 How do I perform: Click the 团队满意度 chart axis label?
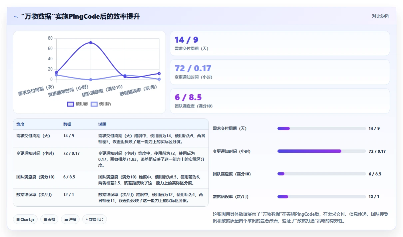coord(103,91)
